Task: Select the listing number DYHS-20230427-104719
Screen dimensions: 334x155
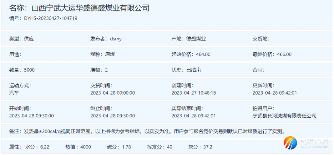Action: point(51,18)
